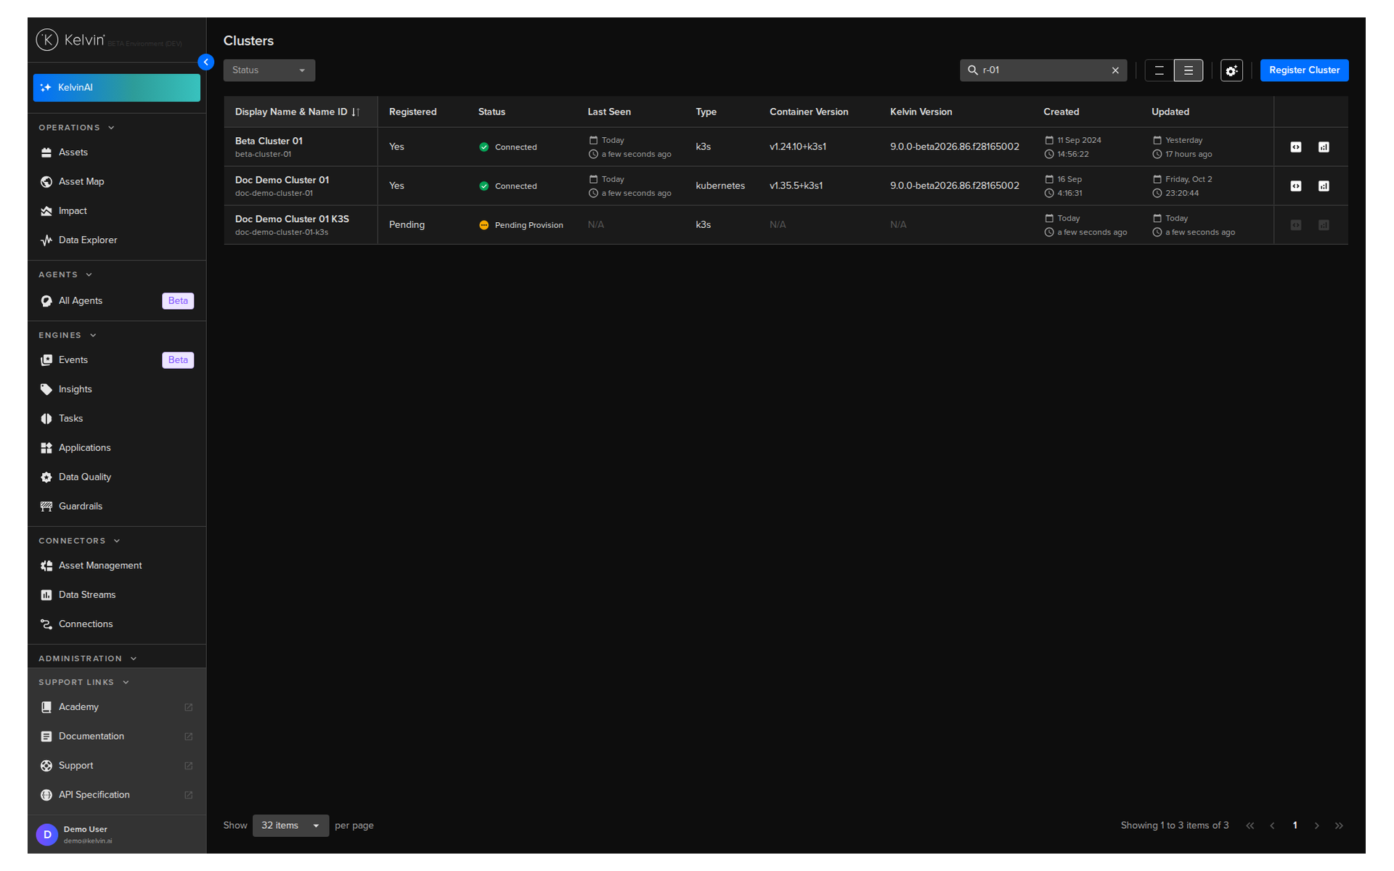Open the Support external link arrow
This screenshot has height=871, width=1394.
189,766
